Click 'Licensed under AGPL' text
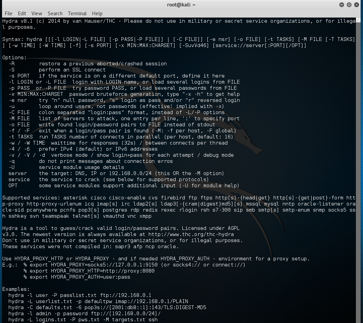 pos(211,228)
